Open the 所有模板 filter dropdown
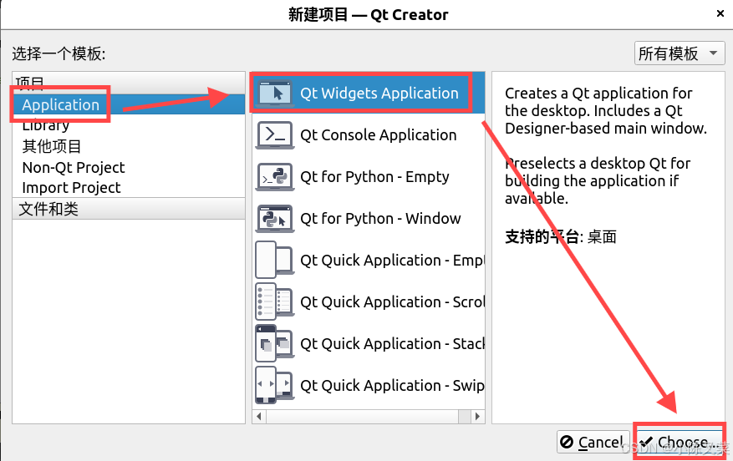 click(x=680, y=53)
